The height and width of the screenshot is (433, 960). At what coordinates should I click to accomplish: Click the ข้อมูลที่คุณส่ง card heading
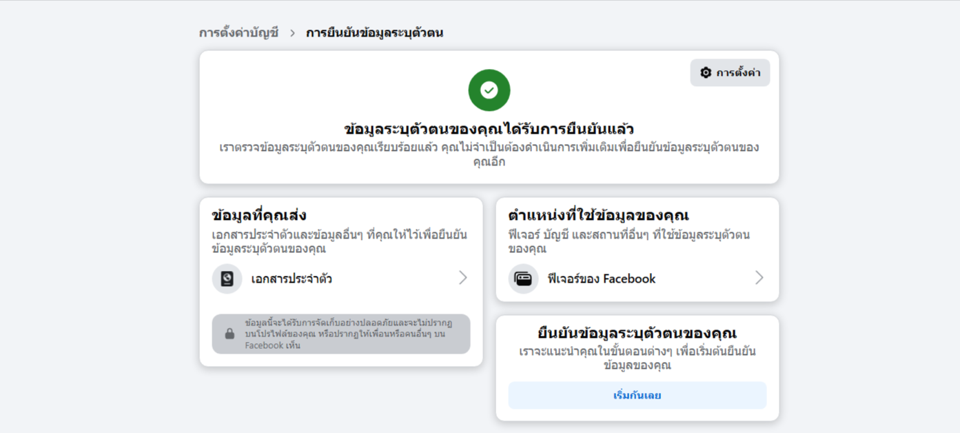pos(259,215)
